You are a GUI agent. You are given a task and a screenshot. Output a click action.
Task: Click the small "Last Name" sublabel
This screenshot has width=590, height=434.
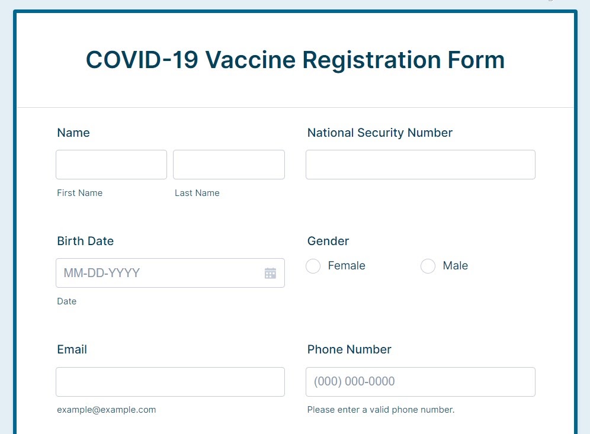197,193
